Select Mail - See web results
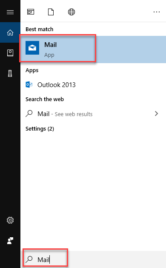The image size is (166, 268). point(93,114)
